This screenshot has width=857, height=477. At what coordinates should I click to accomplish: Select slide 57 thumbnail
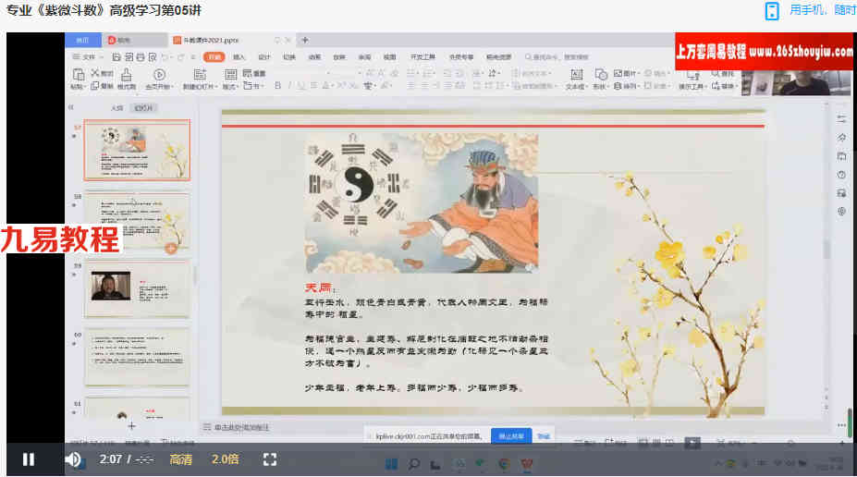[x=137, y=150]
